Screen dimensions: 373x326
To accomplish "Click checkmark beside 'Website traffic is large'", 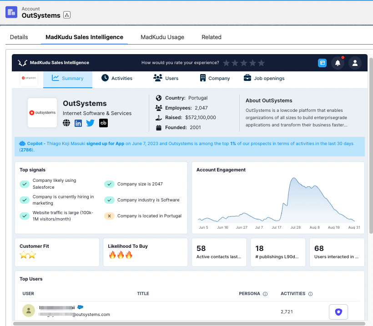I will tap(25, 216).
